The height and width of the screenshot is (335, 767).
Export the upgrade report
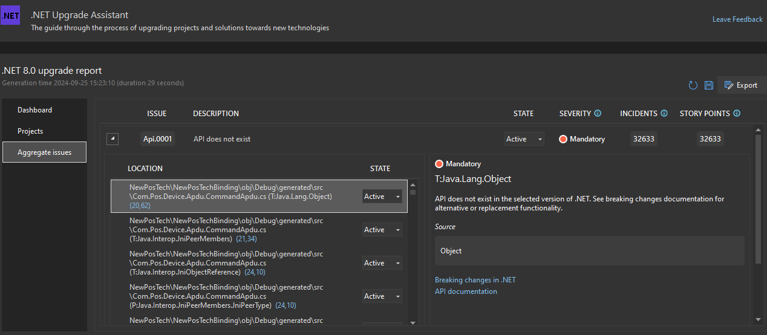pyautogui.click(x=741, y=85)
